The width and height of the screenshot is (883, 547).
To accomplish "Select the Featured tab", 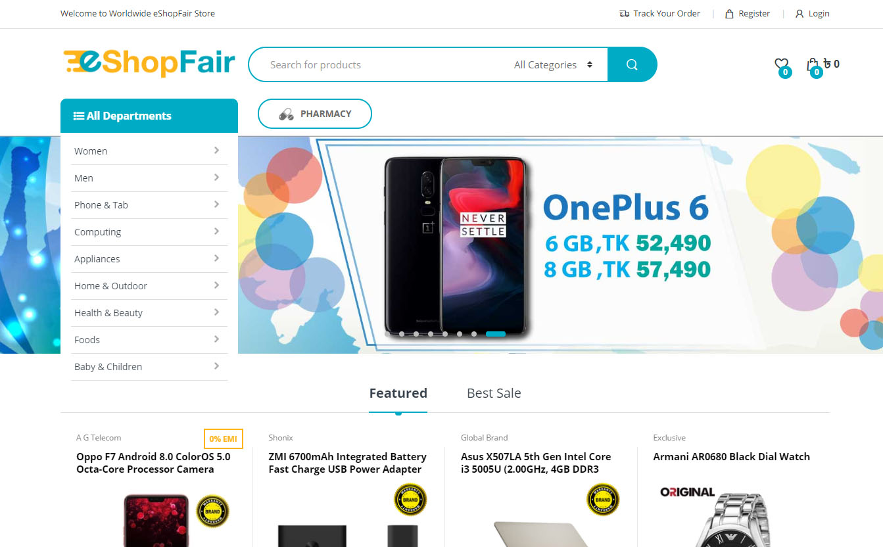I will pyautogui.click(x=398, y=393).
